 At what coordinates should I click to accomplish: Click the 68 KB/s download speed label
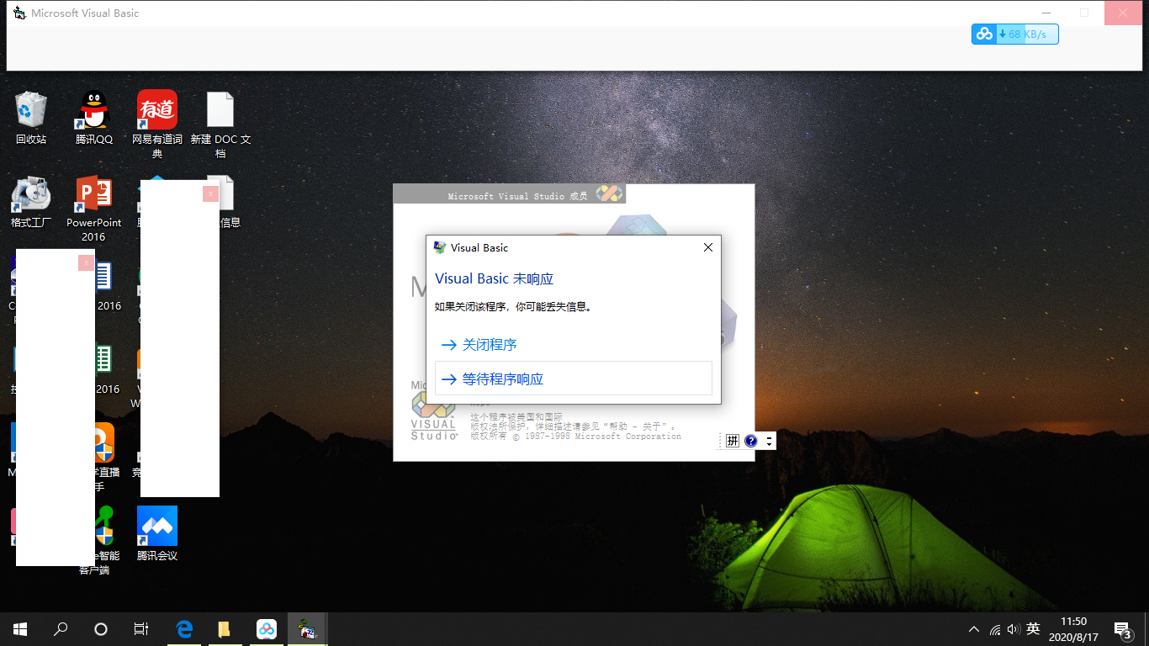[1027, 34]
